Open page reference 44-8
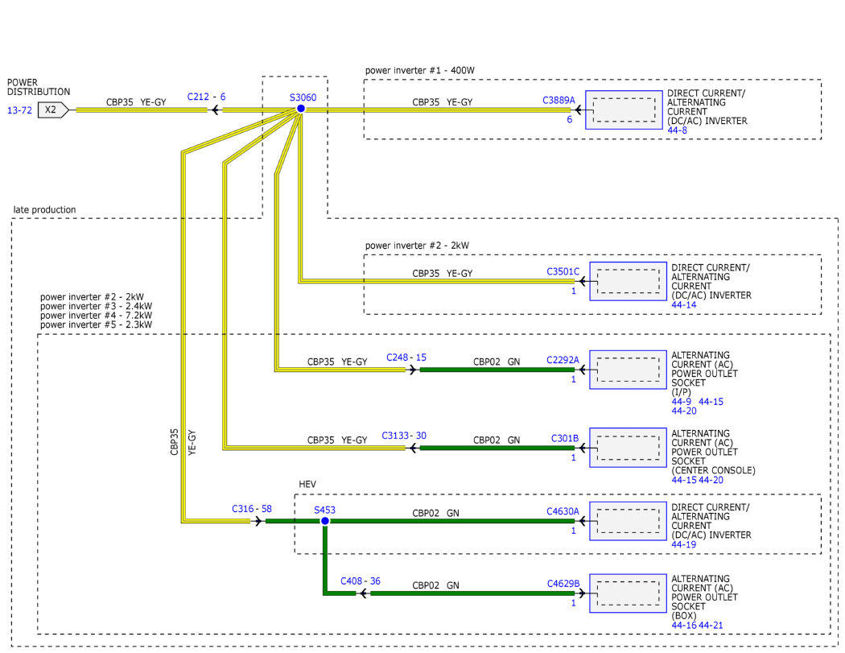The image size is (845, 653). (677, 130)
